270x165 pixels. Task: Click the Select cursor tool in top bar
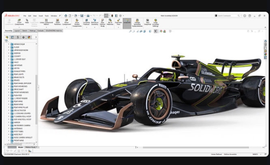[x=106, y=16]
